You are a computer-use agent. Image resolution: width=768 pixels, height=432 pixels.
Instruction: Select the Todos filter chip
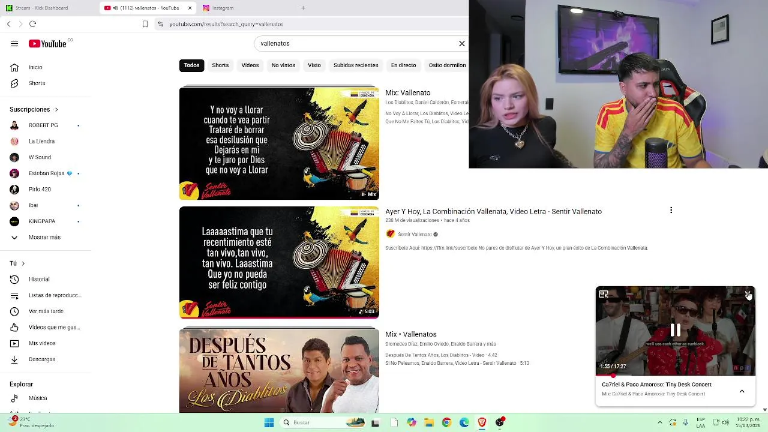pyautogui.click(x=191, y=65)
